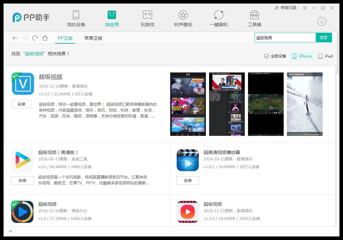Viewport: 343px width, 240px height.
Task: Open 工具箱 toolbox section
Action: click(x=254, y=19)
